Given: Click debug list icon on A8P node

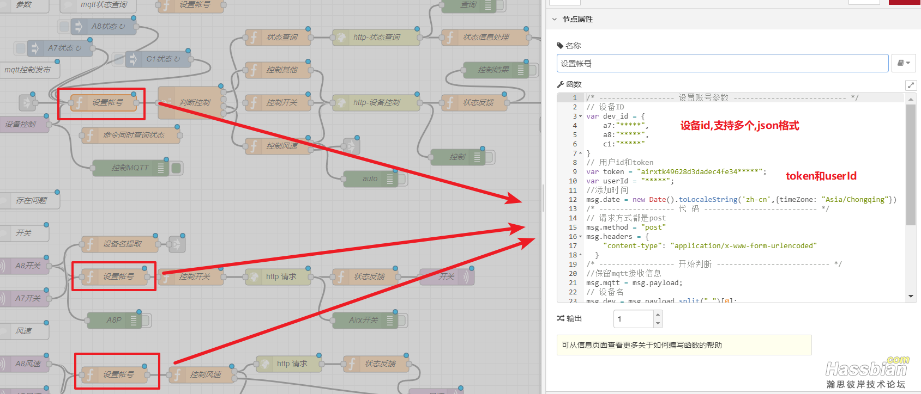Looking at the screenshot, I should [133, 321].
